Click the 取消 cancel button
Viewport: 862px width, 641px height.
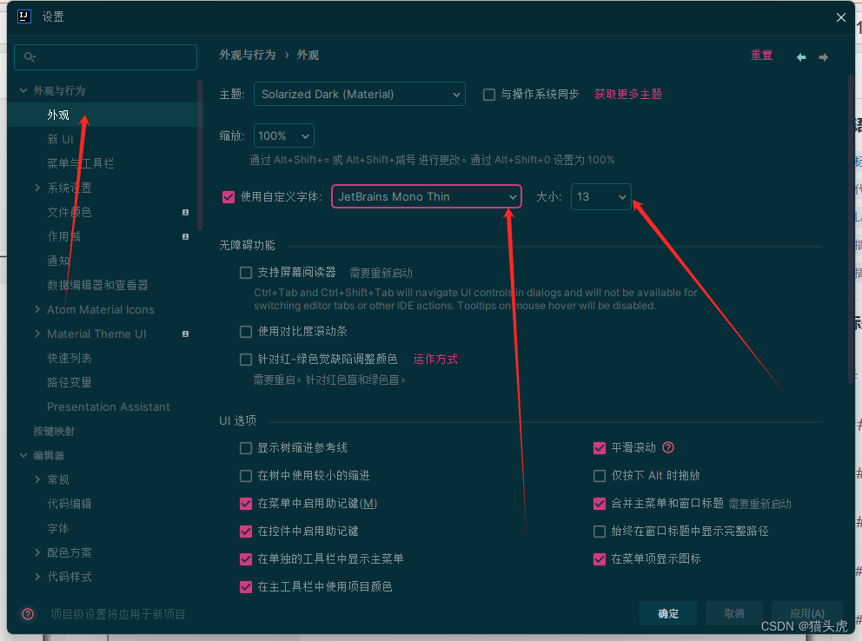734,613
